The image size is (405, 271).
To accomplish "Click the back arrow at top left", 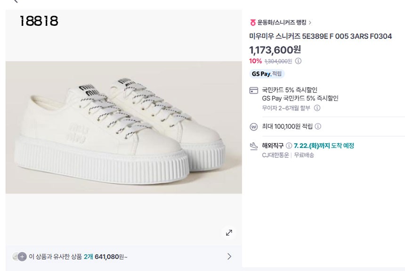I will [x=16, y=1].
